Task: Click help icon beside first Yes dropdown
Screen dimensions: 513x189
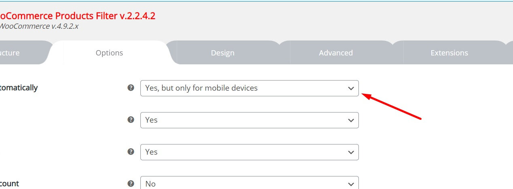Action: (x=131, y=120)
